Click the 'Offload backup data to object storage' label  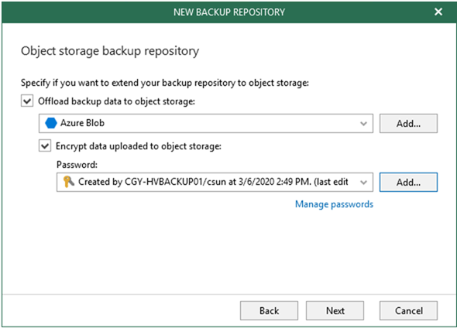[x=117, y=101]
